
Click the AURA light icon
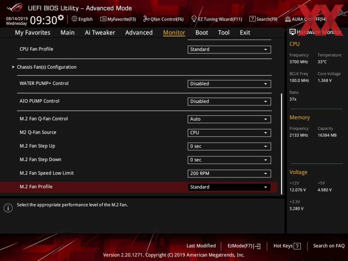pyautogui.click(x=288, y=19)
